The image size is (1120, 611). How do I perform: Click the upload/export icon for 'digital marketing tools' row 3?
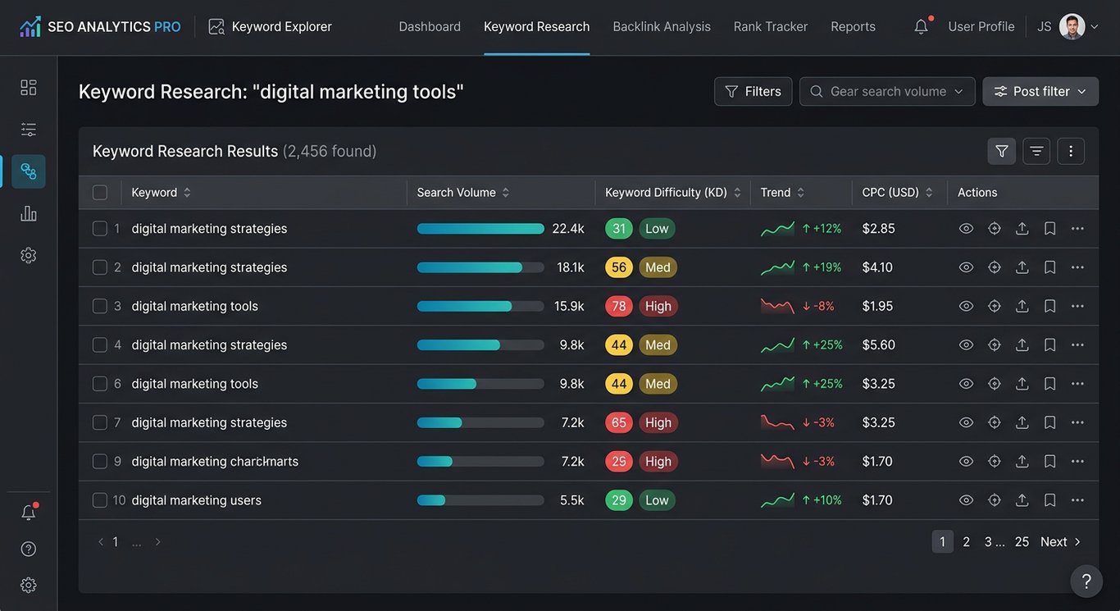[1022, 305]
